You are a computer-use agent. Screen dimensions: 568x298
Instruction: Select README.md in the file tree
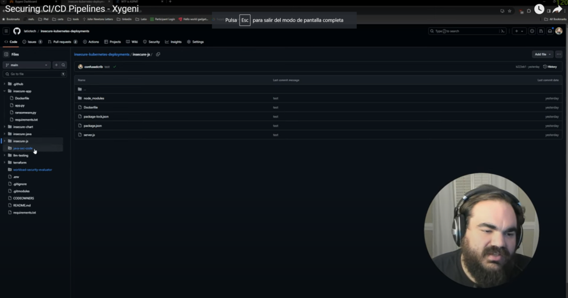click(x=22, y=205)
